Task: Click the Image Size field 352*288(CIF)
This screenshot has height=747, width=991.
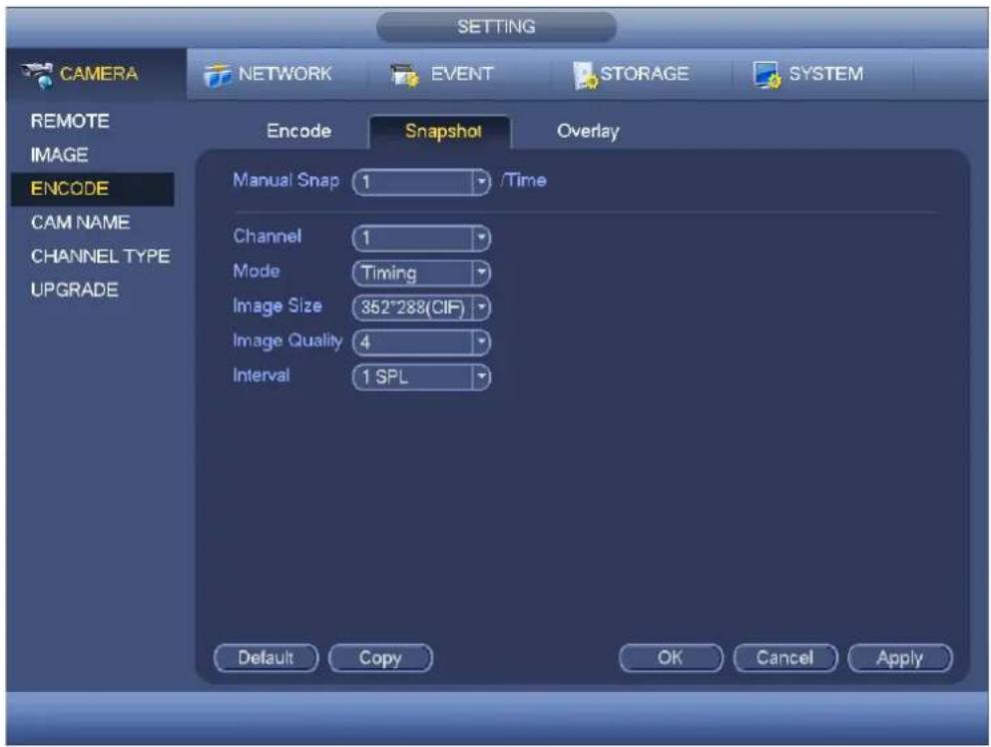Action: pyautogui.click(x=421, y=308)
